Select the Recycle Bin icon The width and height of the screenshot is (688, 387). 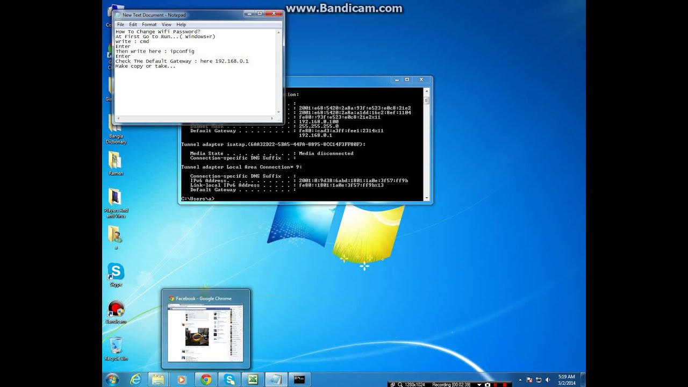pyautogui.click(x=116, y=349)
